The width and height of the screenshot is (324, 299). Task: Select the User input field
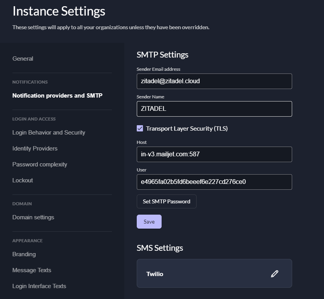pos(214,182)
